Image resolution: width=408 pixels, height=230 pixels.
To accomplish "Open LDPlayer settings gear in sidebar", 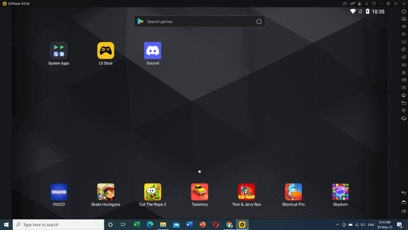I will [404, 11].
